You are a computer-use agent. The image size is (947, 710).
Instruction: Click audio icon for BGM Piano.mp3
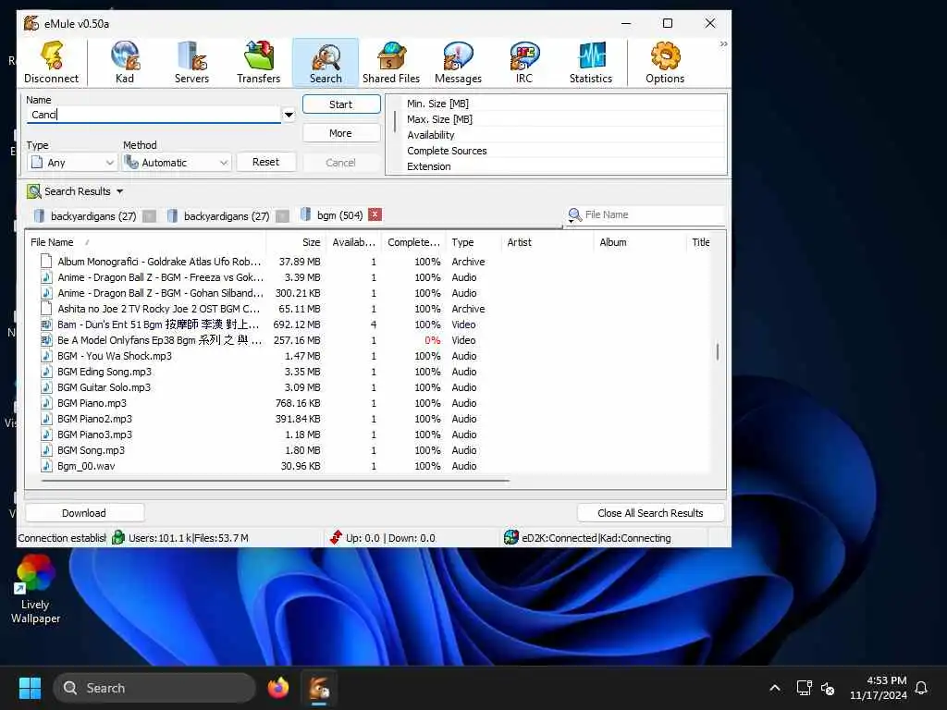point(46,403)
